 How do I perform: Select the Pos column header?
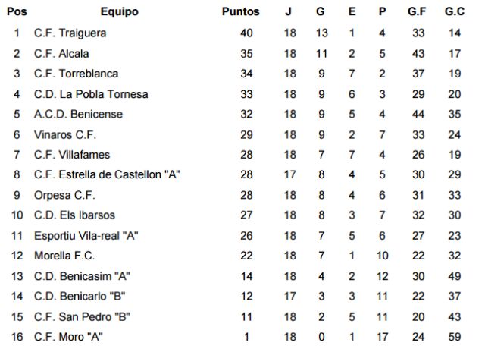16,11
